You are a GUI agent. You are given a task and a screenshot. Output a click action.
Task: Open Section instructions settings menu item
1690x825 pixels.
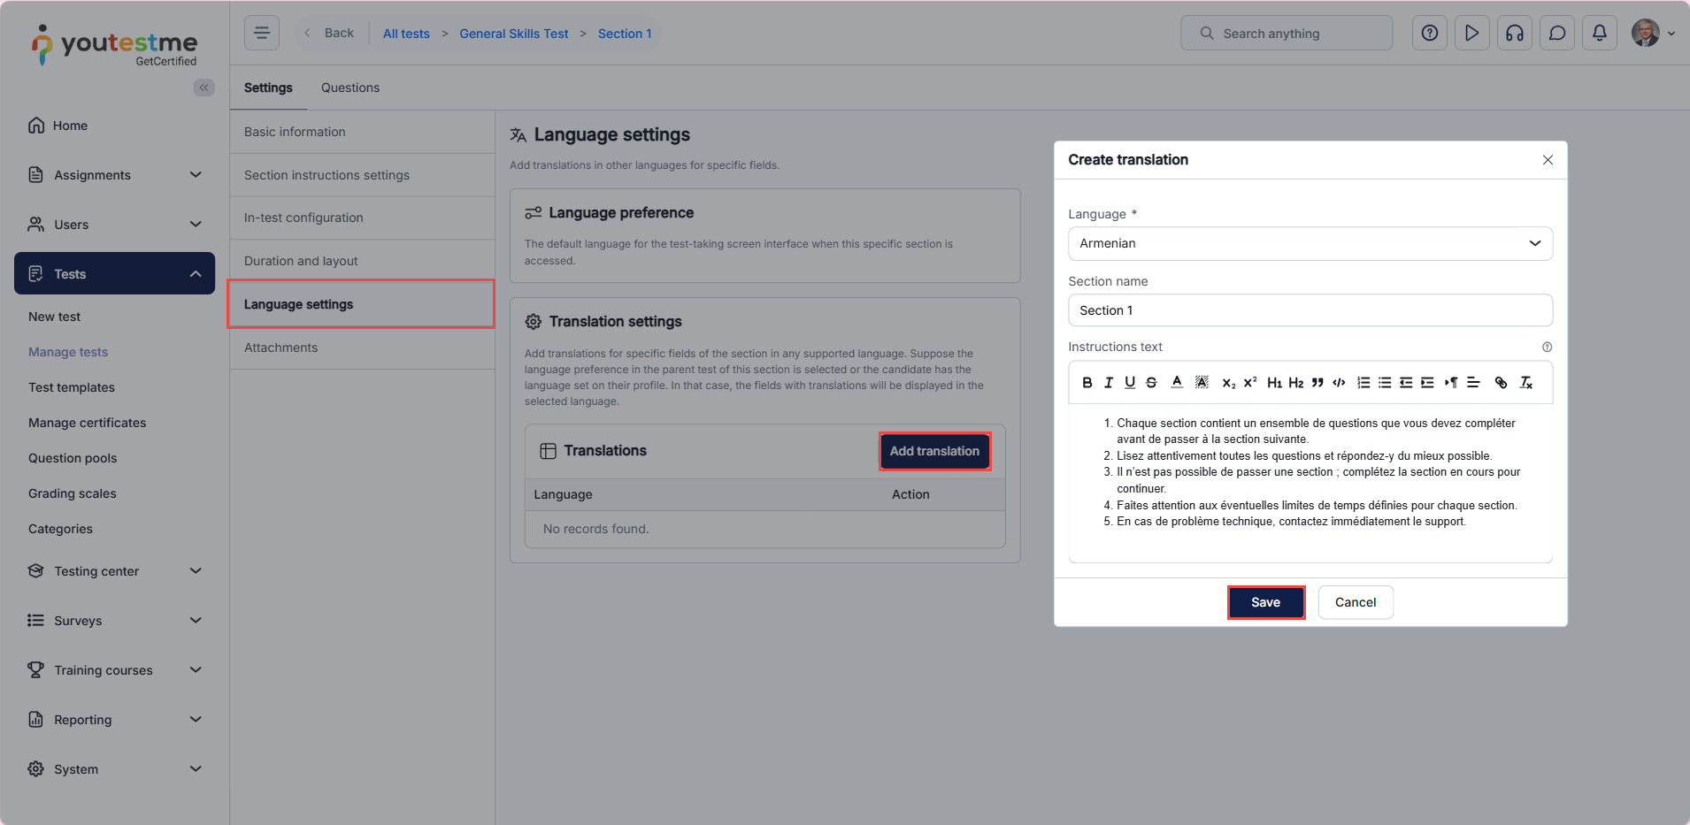(326, 175)
